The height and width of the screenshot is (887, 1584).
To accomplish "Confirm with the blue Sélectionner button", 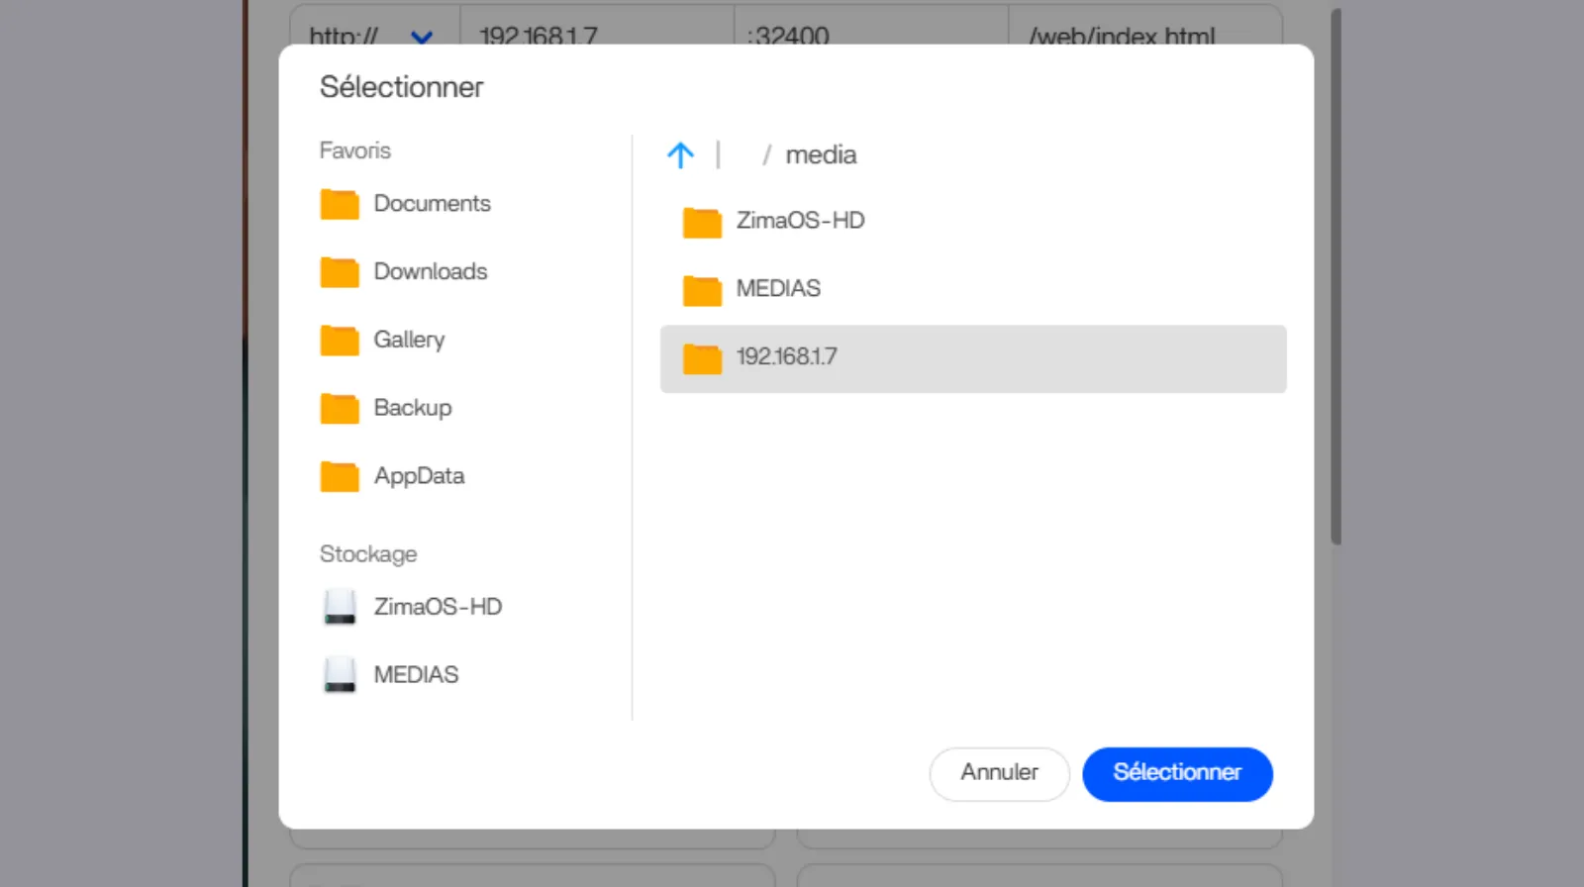I will click(1176, 773).
